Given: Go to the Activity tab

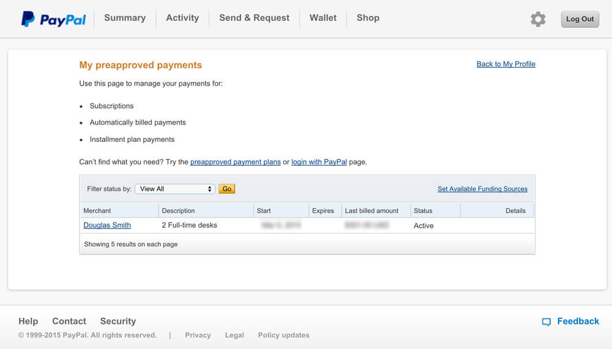Looking at the screenshot, I should [182, 18].
